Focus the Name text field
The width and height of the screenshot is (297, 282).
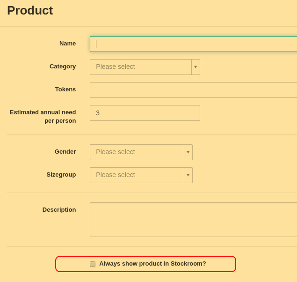(x=193, y=44)
